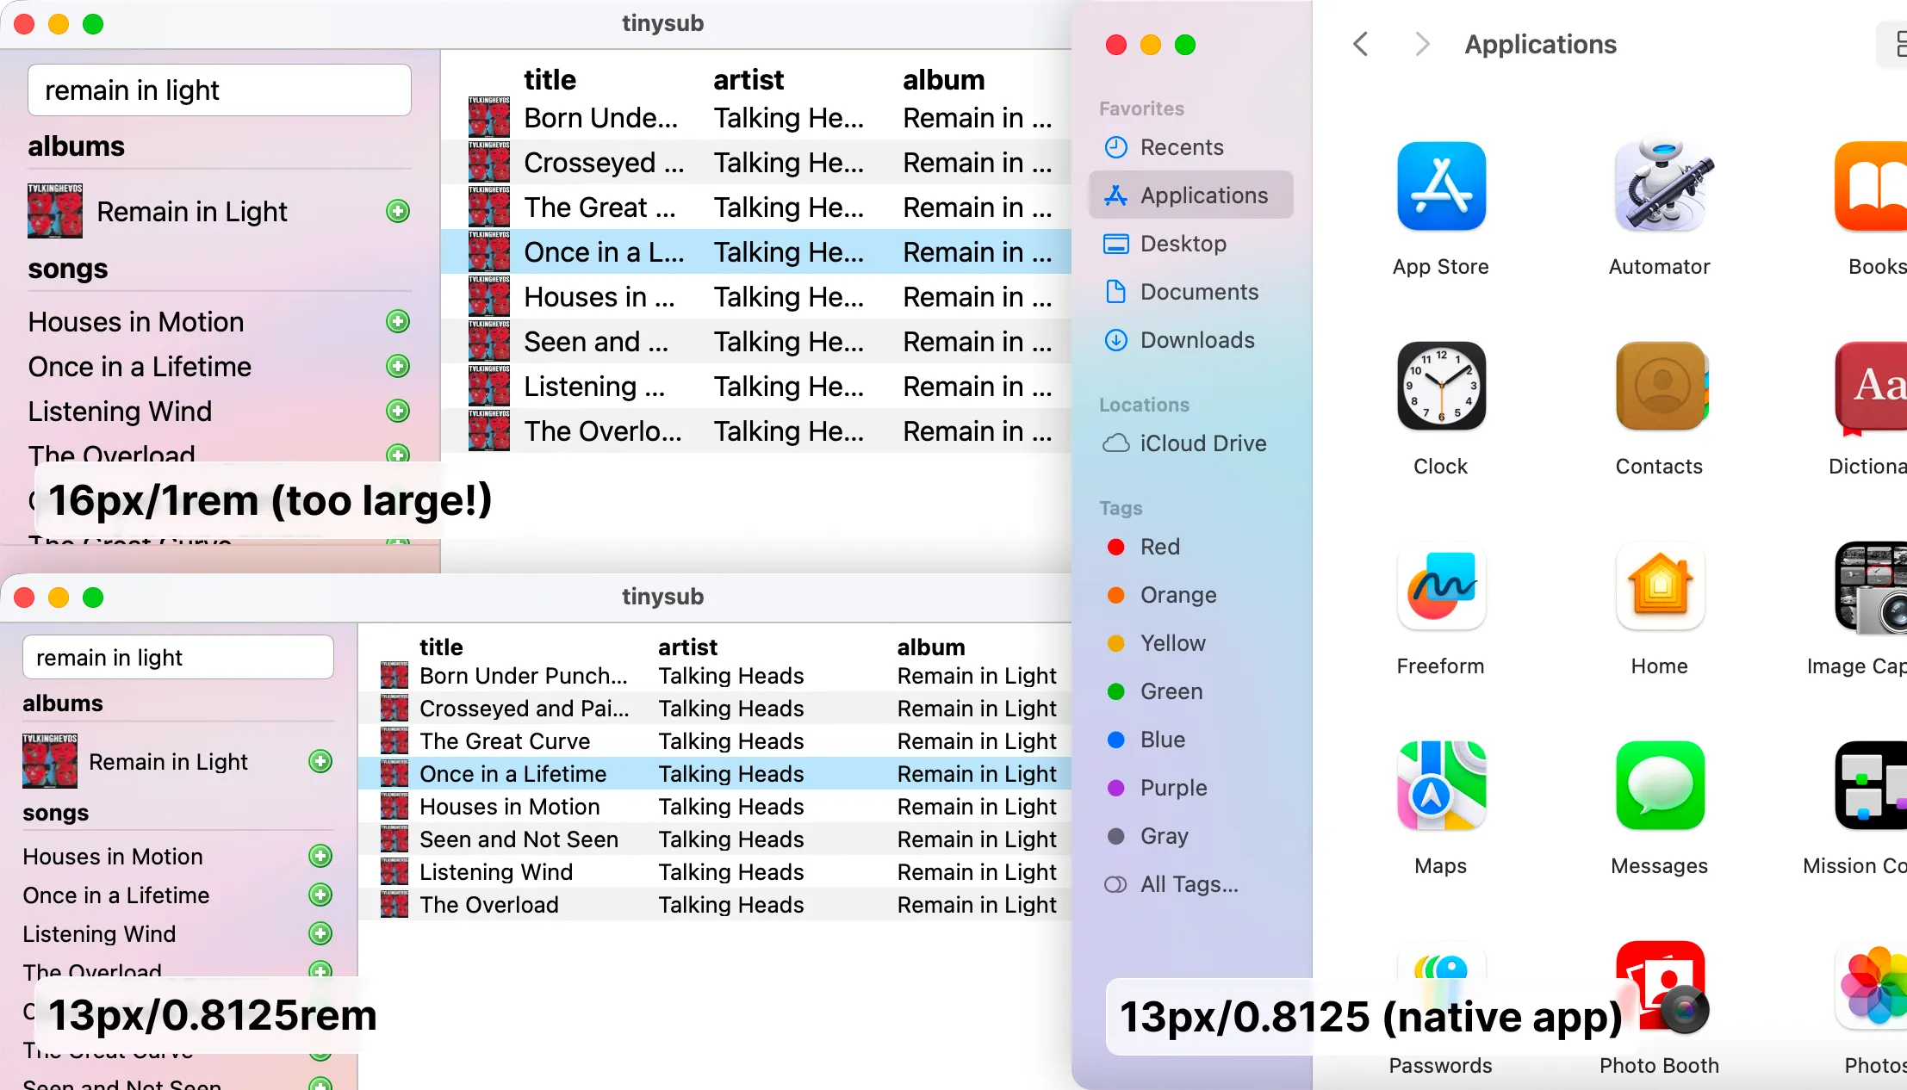Open the Home app icon
The width and height of the screenshot is (1907, 1090).
pos(1660,585)
